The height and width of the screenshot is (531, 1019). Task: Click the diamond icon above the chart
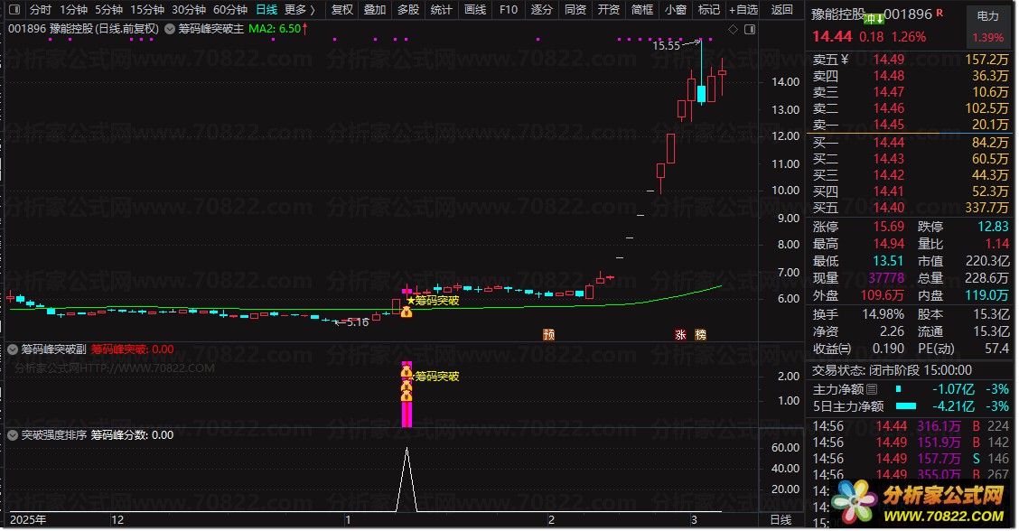tap(733, 29)
